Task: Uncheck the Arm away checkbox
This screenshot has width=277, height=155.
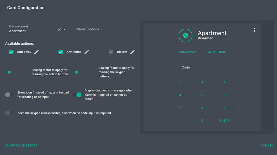Action: point(11,52)
